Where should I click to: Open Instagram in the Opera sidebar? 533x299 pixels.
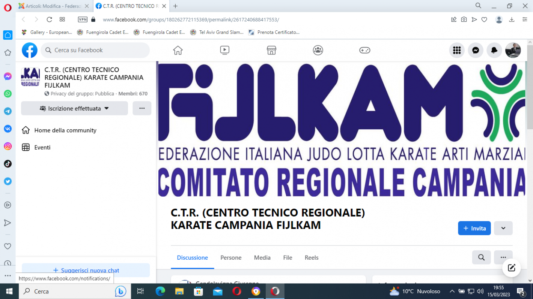coord(8,146)
